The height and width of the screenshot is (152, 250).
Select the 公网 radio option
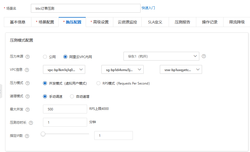click(x=45, y=57)
